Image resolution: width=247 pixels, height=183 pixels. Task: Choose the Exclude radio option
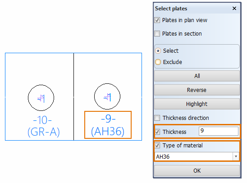(158, 62)
